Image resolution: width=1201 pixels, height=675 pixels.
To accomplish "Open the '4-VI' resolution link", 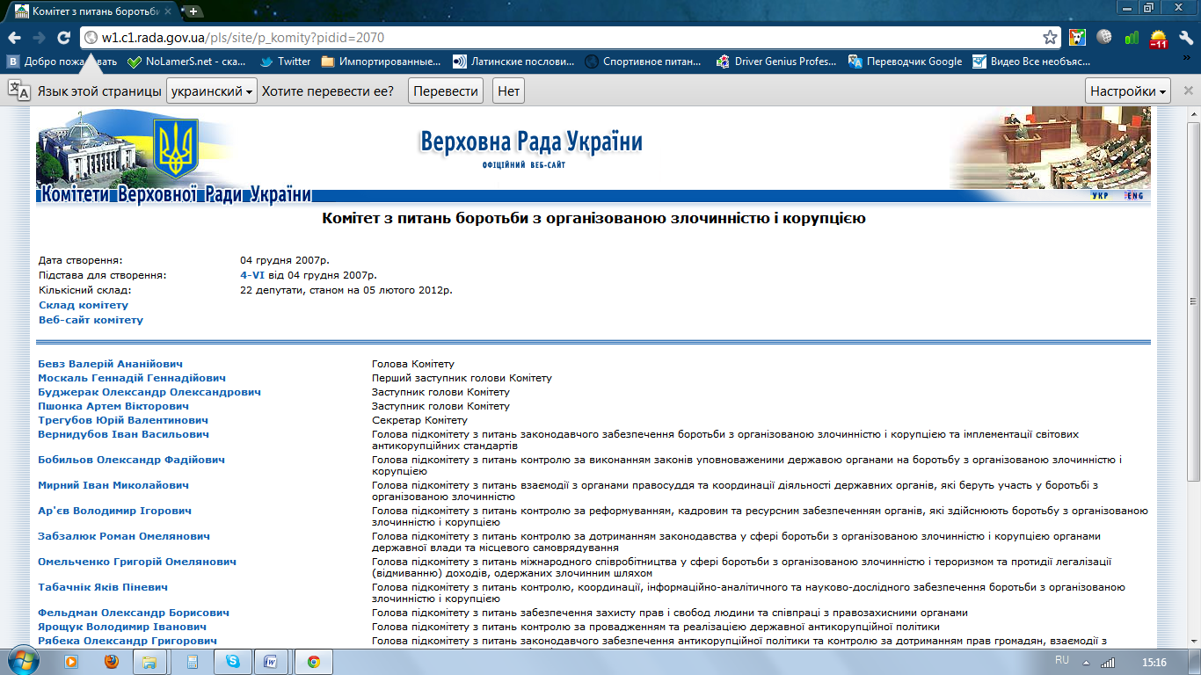I will pyautogui.click(x=252, y=275).
